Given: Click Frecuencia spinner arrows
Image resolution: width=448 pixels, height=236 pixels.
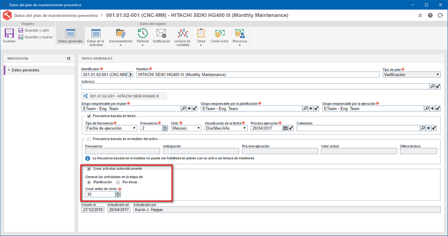Looking at the screenshot, I should tap(165, 128).
